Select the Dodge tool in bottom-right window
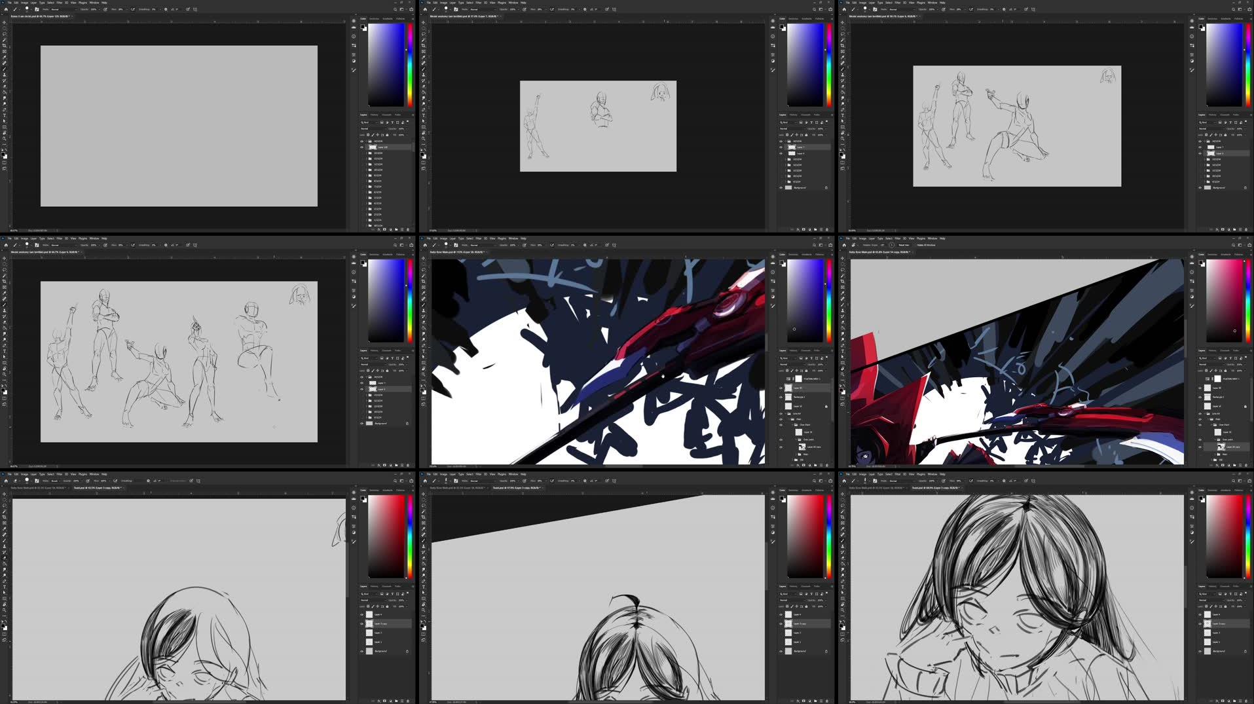 [843, 575]
